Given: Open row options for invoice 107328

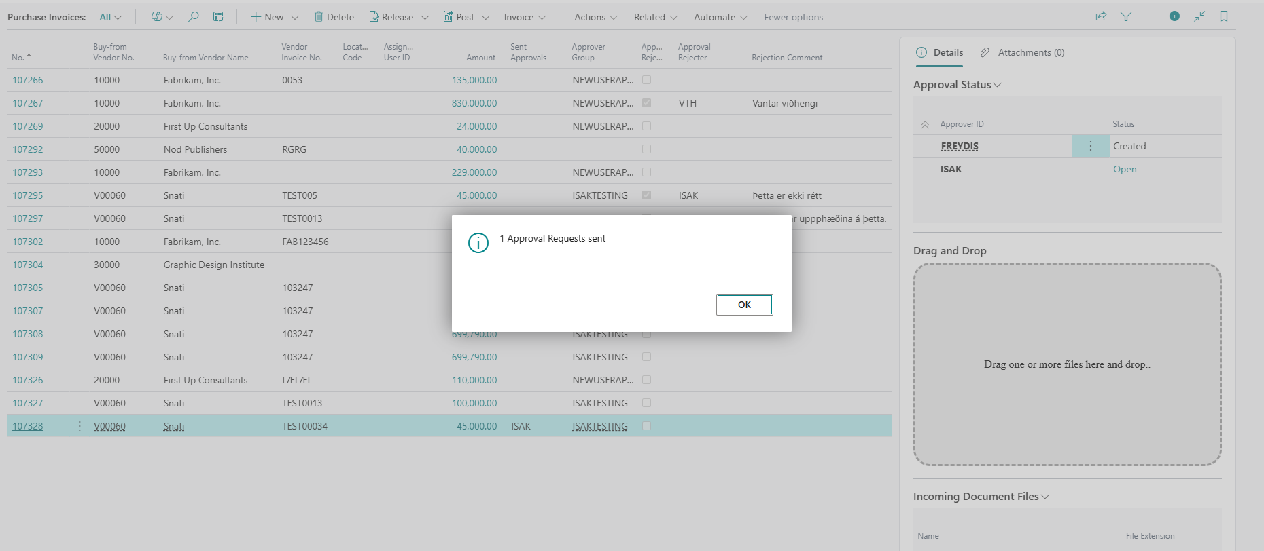Looking at the screenshot, I should click(80, 426).
